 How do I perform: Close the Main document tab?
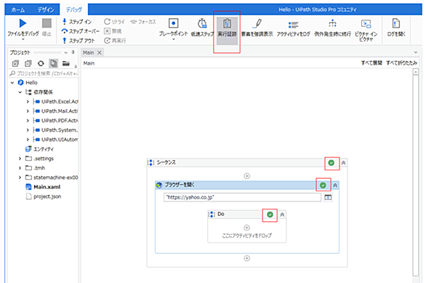click(100, 52)
